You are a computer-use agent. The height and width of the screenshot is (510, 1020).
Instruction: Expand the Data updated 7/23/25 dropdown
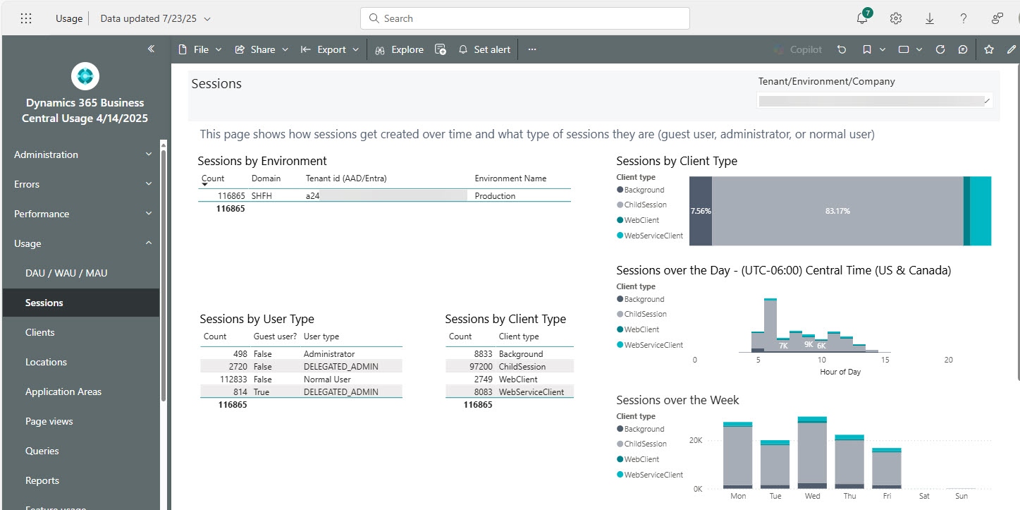click(156, 18)
